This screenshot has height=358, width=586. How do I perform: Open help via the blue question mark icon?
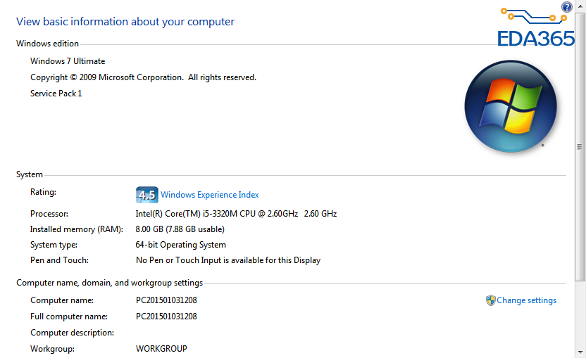click(x=566, y=7)
